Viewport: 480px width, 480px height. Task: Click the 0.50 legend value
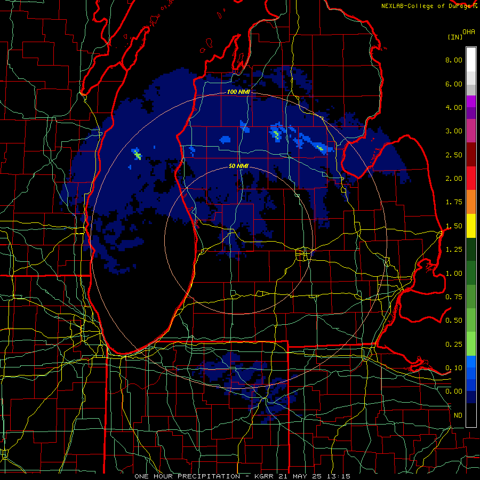454,321
